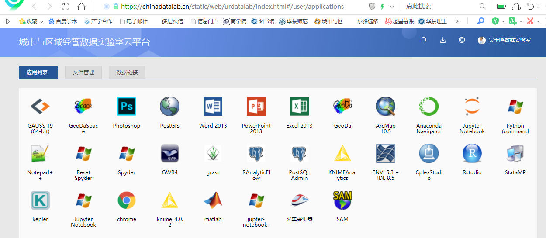Open the jupyter-notebook- Windows-flag app
This screenshot has height=238, width=546.
(x=256, y=200)
